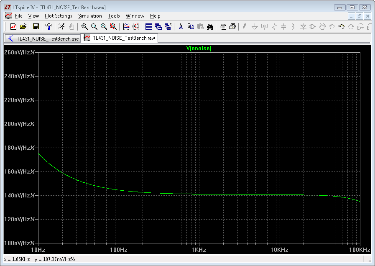Click the Print icon in toolbar
The image size is (375, 266).
click(233, 26)
